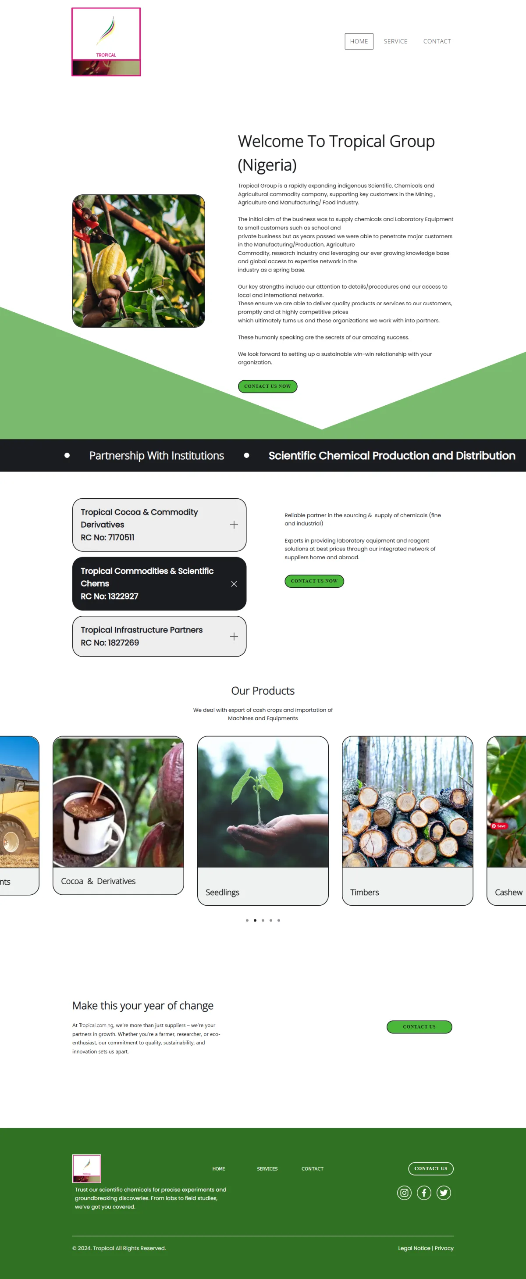Image resolution: width=526 pixels, height=1279 pixels.
Task: Click the Pinterest Save badge on Cashew image
Action: point(499,826)
